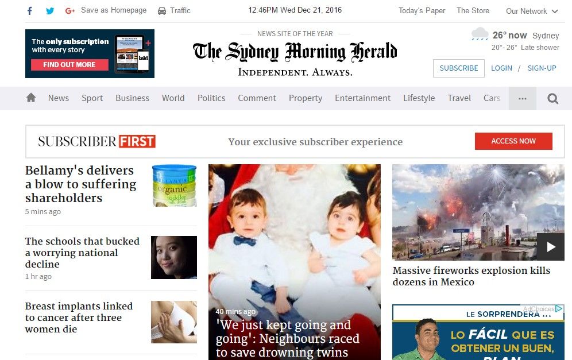Expand more sections with the ellipsis

(x=523, y=99)
